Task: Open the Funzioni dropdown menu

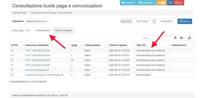Action: (128, 3)
